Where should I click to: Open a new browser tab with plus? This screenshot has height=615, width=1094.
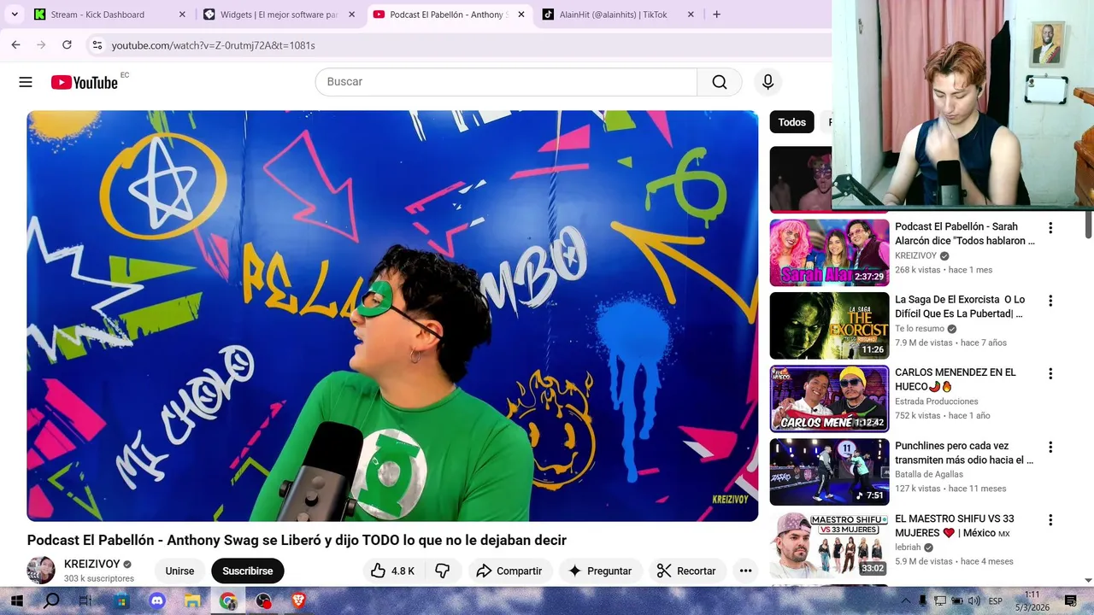(716, 15)
